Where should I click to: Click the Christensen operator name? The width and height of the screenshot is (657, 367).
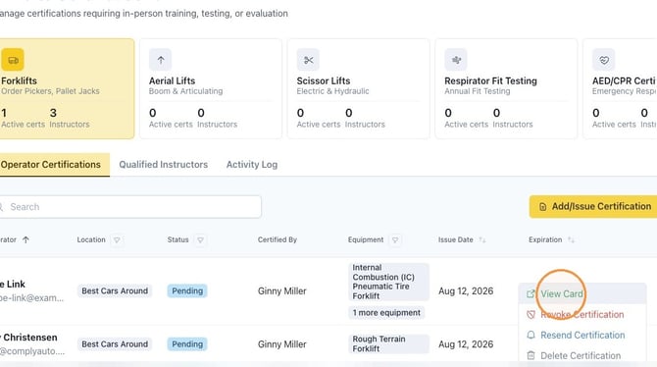tap(28, 338)
